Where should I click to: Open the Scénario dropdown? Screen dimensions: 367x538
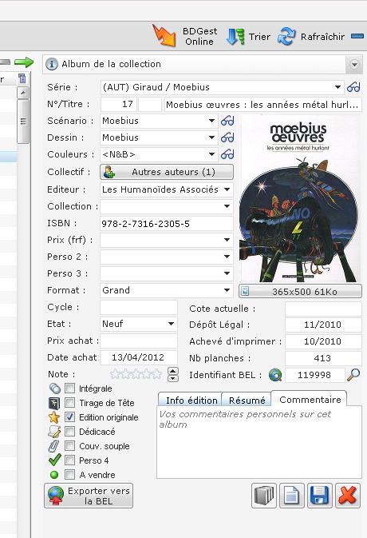(212, 121)
